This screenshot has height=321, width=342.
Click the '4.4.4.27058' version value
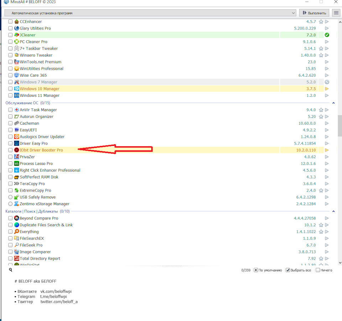[305, 218]
